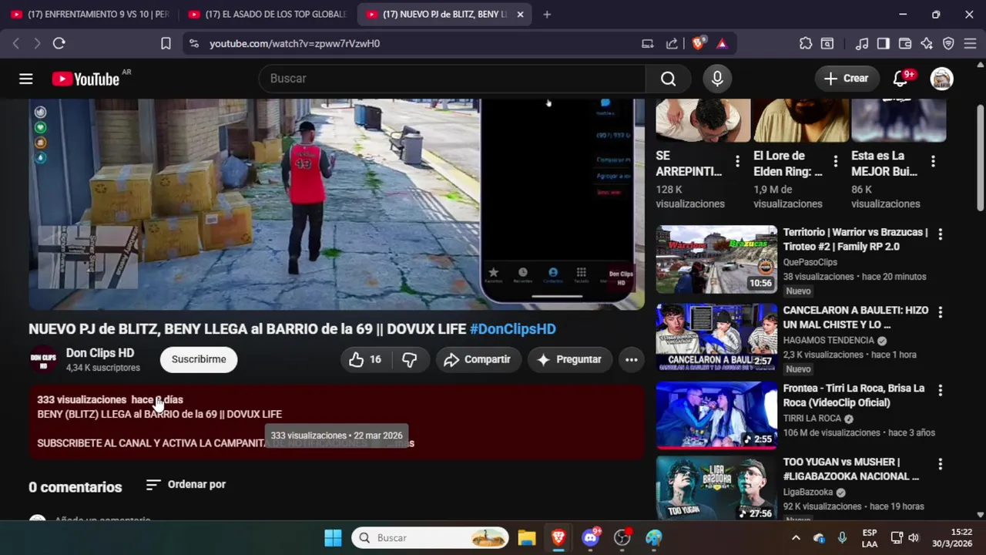Go back in browser history

[16, 44]
